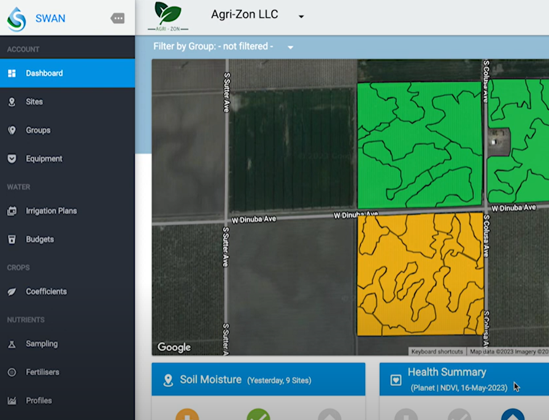Click the Soil Moisture location pin icon
Viewport: 549px width, 420px height.
pyautogui.click(x=169, y=379)
